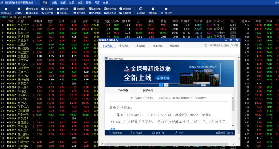The width and height of the screenshot is (279, 149).
Task: Click the 立即下载 banner button
Action: (x=163, y=78)
